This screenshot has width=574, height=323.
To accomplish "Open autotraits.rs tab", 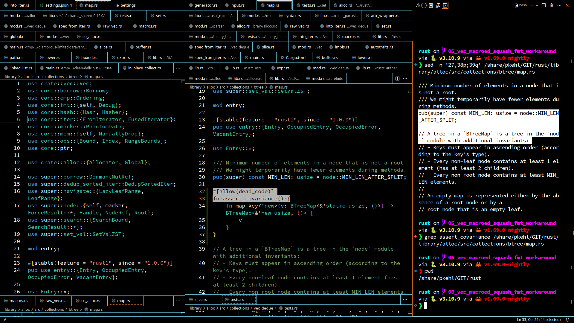I will pyautogui.click(x=380, y=47).
